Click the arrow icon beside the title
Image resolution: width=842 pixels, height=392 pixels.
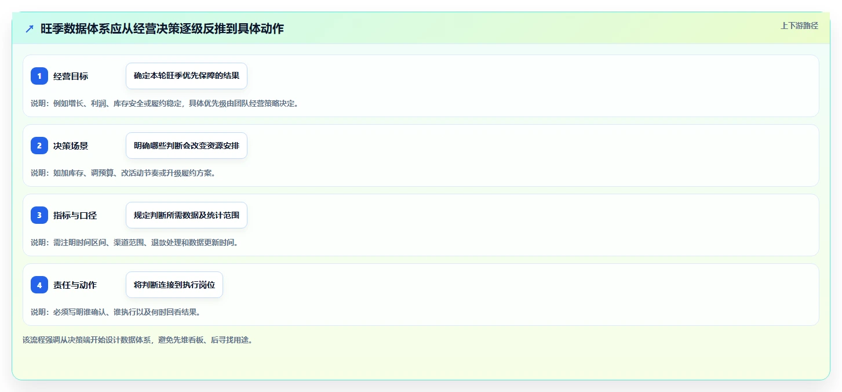coord(30,28)
